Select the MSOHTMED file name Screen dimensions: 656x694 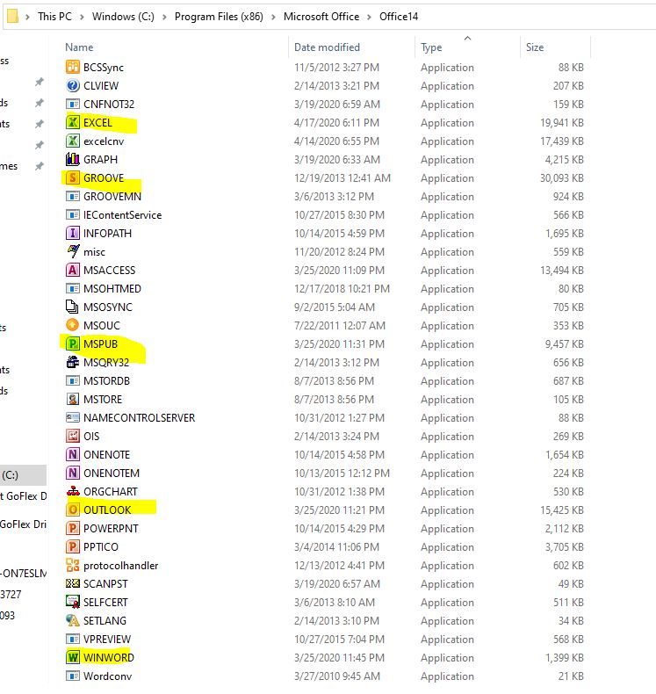point(112,288)
